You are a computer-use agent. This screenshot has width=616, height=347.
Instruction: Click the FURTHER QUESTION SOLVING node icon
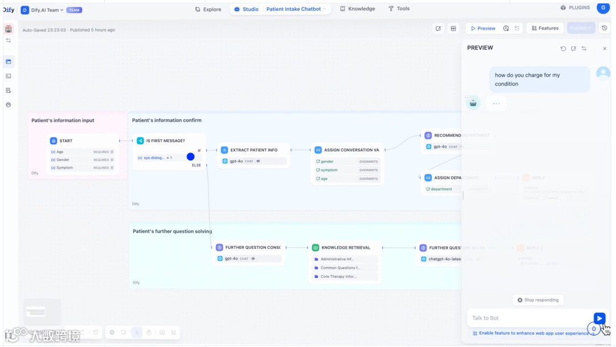423,248
